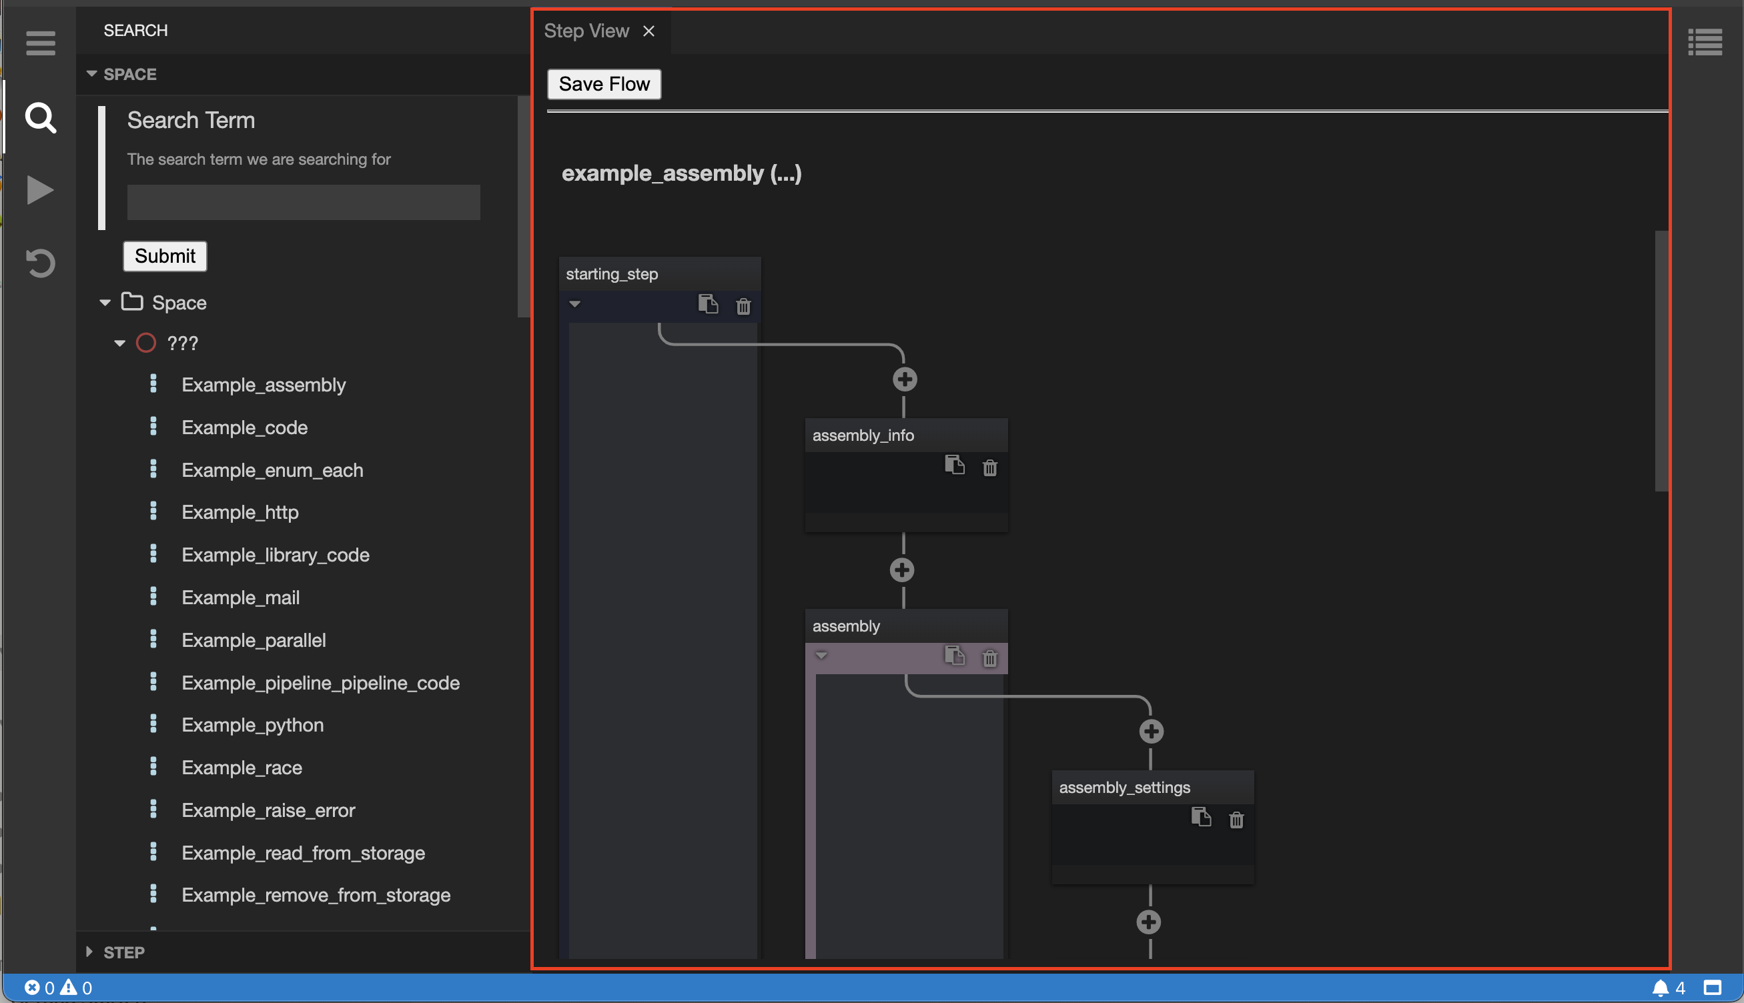This screenshot has width=1744, height=1003.
Task: Select the assembly node title
Action: point(845,626)
